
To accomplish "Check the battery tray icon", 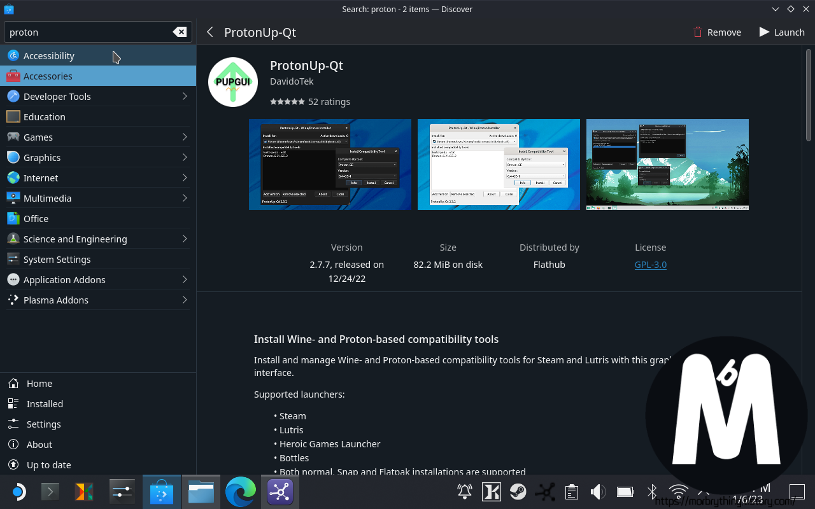I will coord(625,492).
